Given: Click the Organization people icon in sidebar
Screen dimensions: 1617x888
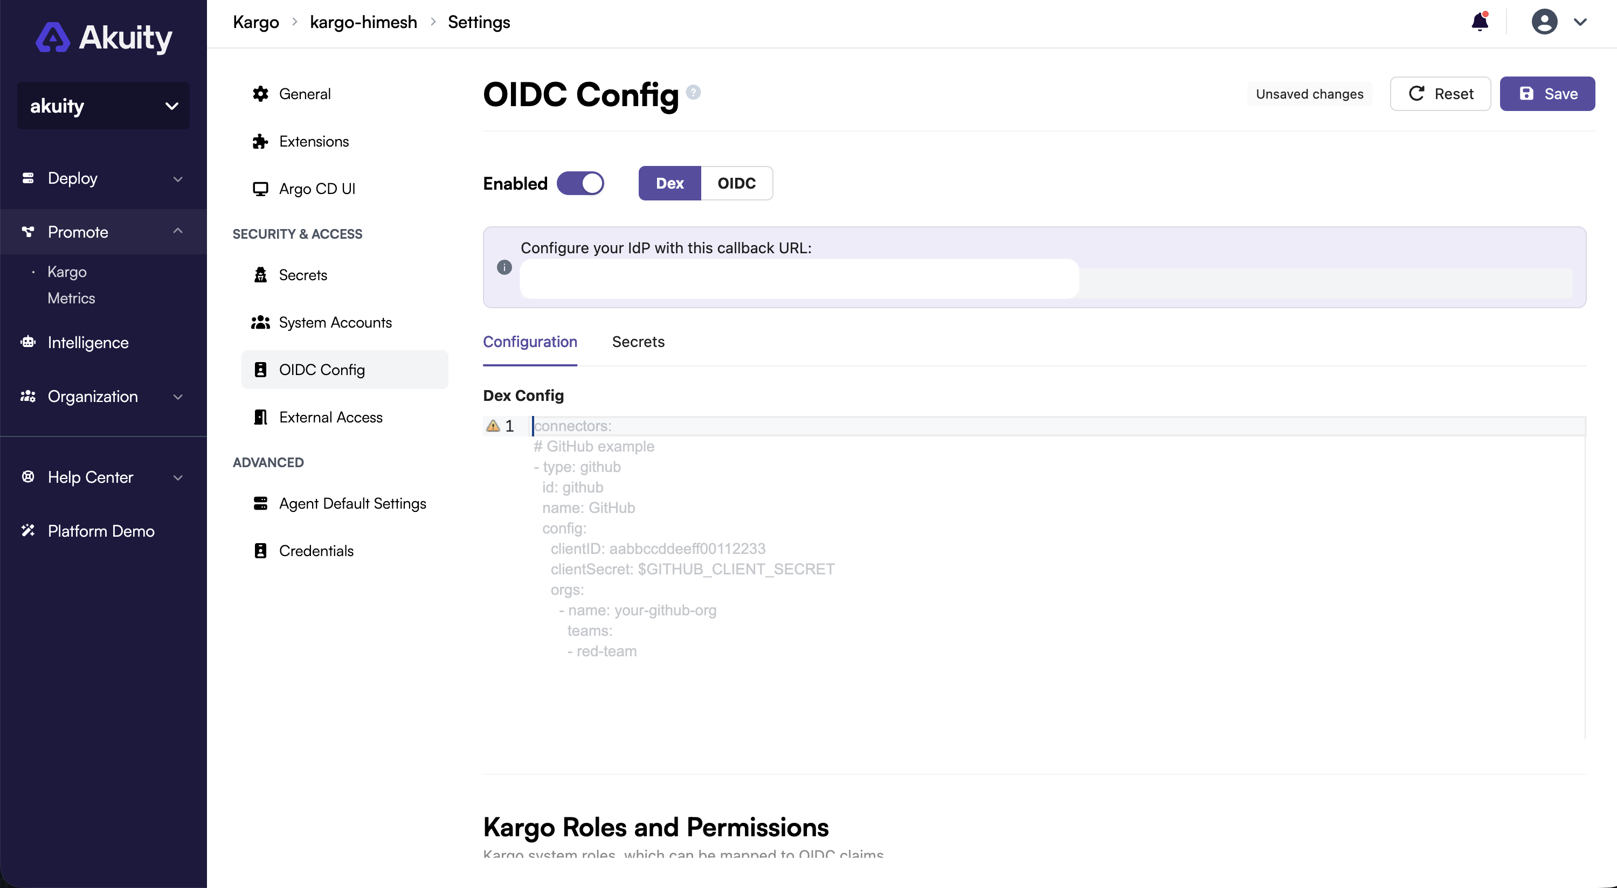Looking at the screenshot, I should 27,397.
